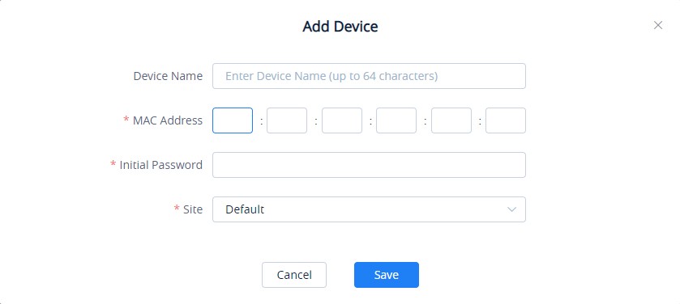Focus the Device Name text field
This screenshot has height=304, width=680.
pyautogui.click(x=369, y=76)
